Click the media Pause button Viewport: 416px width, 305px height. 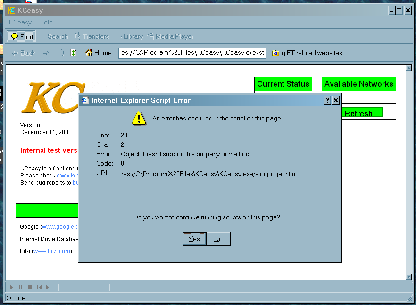20,287
